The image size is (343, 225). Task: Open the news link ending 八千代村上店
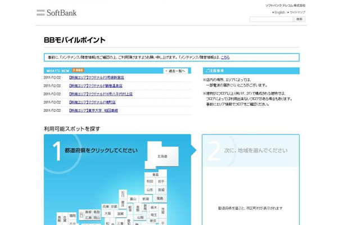101,94
